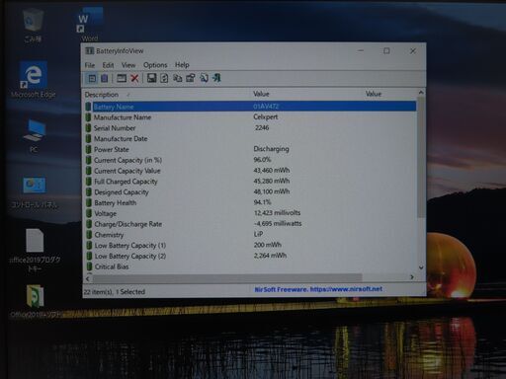Click the Battery Information view toolbar icon
The width and height of the screenshot is (506, 379).
[x=92, y=78]
